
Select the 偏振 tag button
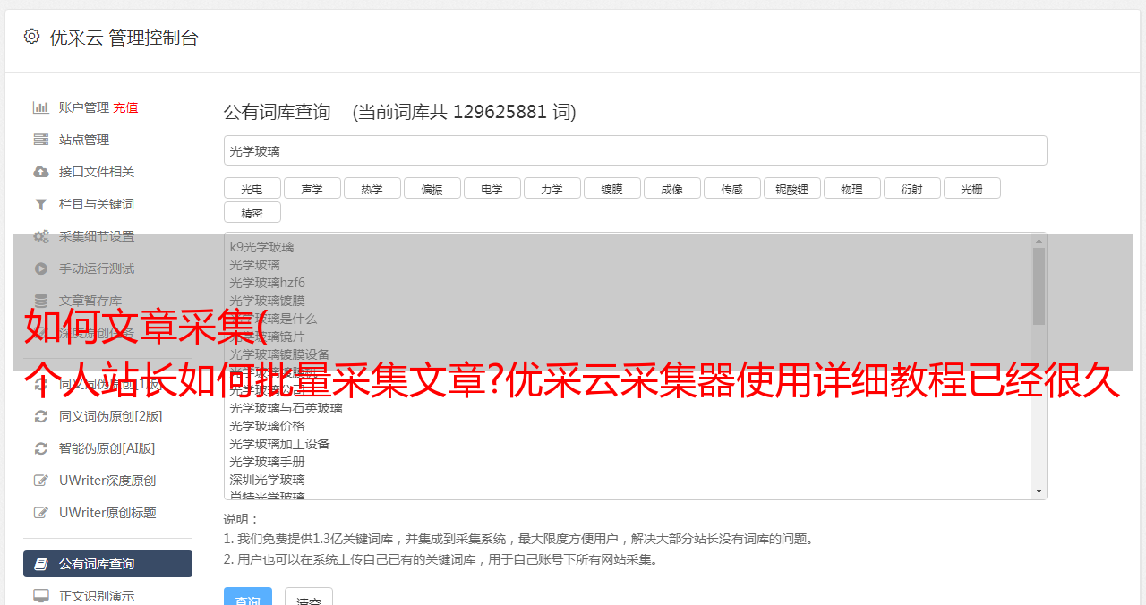click(x=432, y=188)
